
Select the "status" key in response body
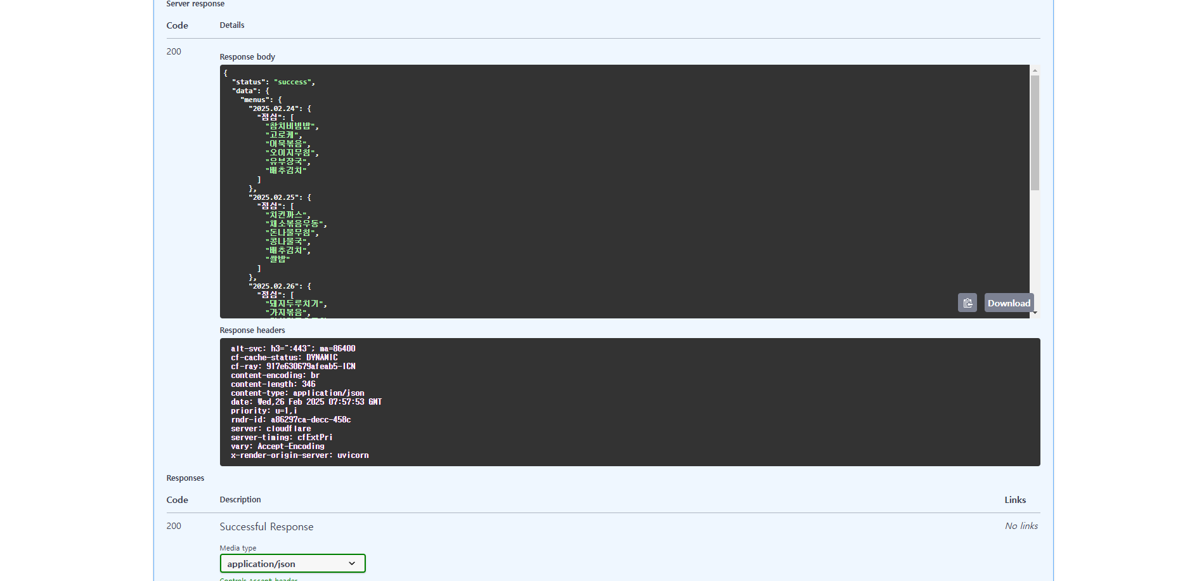(248, 82)
